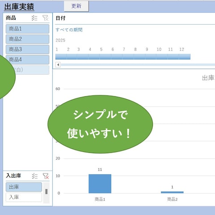Click the 20 axis value
Screen dimensions: 215x215
(58, 159)
